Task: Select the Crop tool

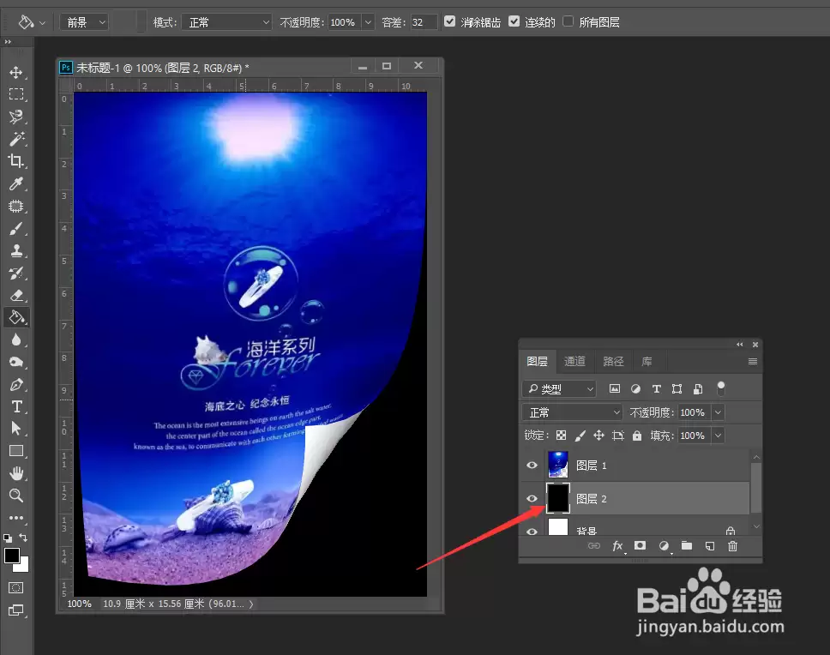Action: [x=16, y=161]
